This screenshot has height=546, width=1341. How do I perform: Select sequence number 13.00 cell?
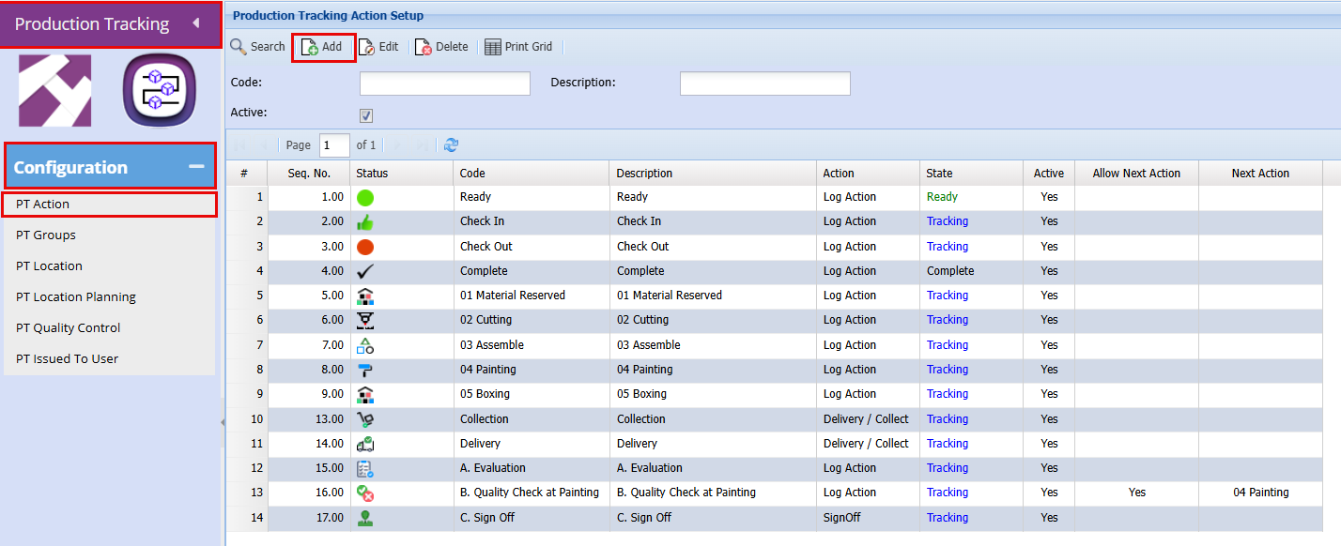coord(309,419)
